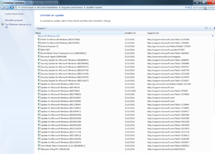This screenshot has width=215, height=154.
Task: Click icon of User-Mode Driver Framework row
Action: [39, 145]
